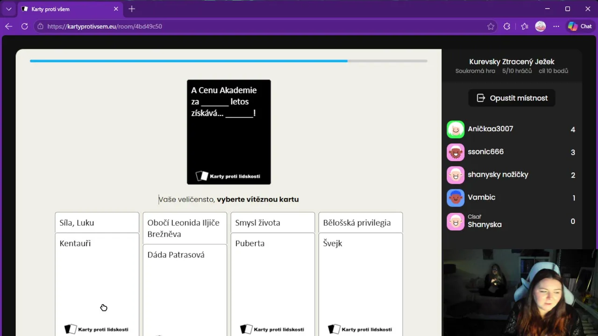Click the vyberte vítěznou kartu prompt

coord(258,199)
